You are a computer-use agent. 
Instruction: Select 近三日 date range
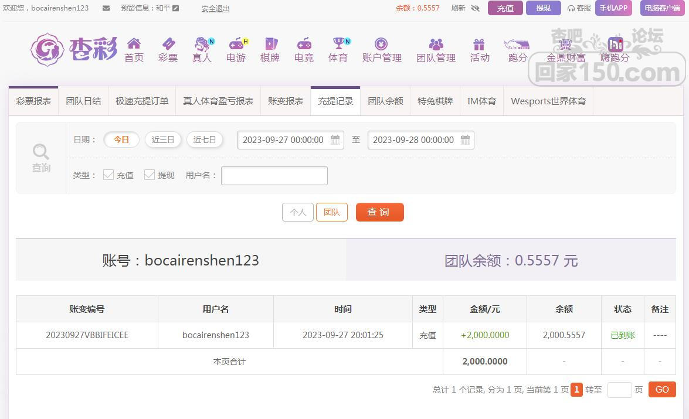163,139
